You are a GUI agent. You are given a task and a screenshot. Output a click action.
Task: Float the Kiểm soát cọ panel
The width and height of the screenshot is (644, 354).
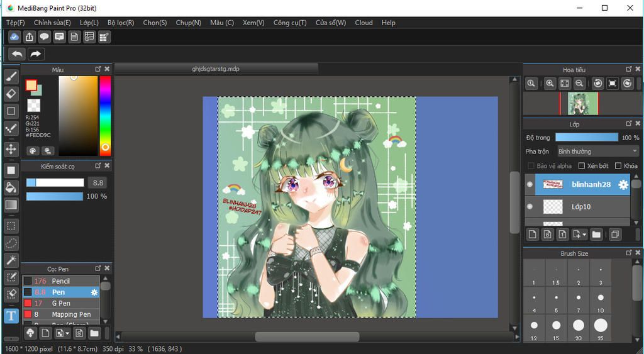click(97, 165)
